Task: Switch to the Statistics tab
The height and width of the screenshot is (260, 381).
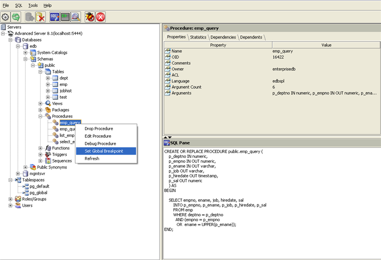Action: pyautogui.click(x=198, y=37)
